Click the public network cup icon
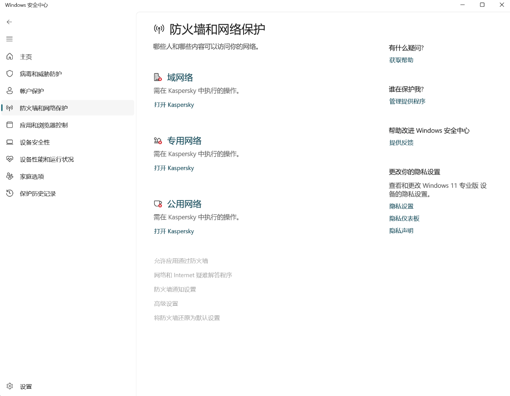The width and height of the screenshot is (510, 396). coord(158,204)
